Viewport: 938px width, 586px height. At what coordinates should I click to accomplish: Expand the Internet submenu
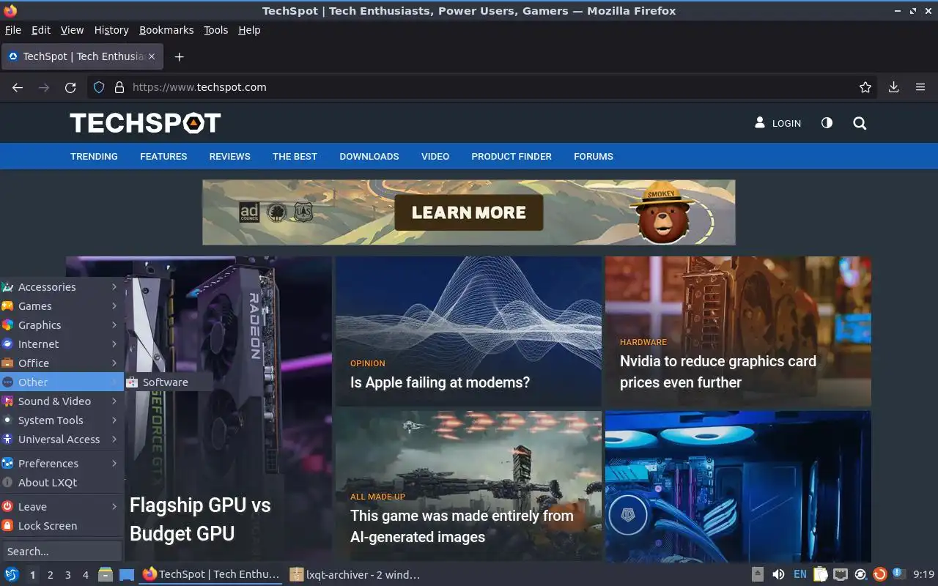pos(62,344)
